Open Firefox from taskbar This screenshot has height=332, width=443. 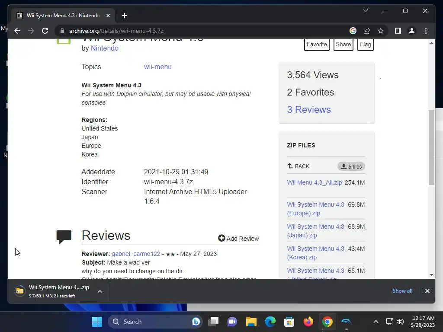tap(308, 322)
